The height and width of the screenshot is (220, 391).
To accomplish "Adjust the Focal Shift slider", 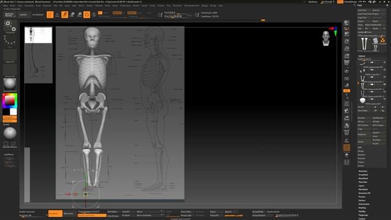I will (178, 12).
